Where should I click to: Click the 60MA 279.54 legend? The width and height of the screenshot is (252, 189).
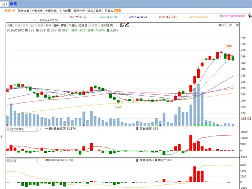[164, 17]
